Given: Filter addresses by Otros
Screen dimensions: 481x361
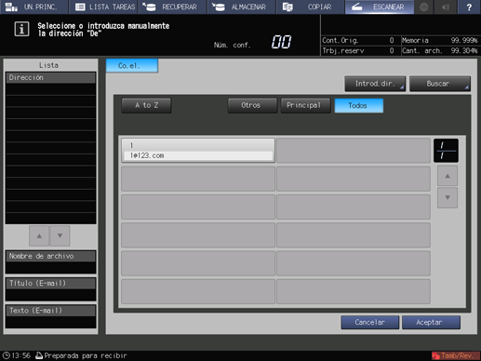Looking at the screenshot, I should click(252, 105).
